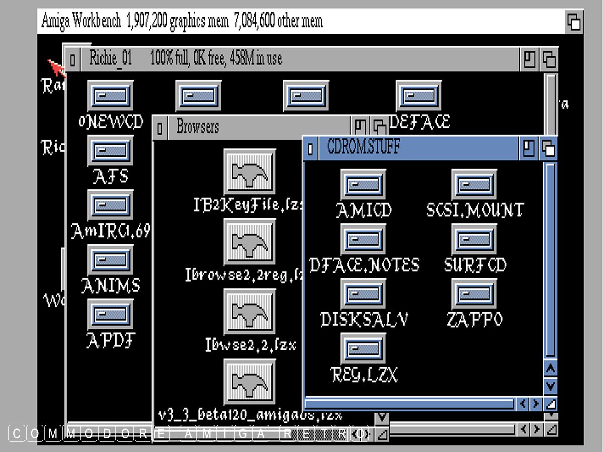This screenshot has height=452, width=603.
Task: Select the IB2KeyFile.lzx archive icon
Action: tap(250, 172)
